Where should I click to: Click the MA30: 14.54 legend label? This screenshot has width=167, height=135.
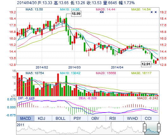[x=141, y=10]
